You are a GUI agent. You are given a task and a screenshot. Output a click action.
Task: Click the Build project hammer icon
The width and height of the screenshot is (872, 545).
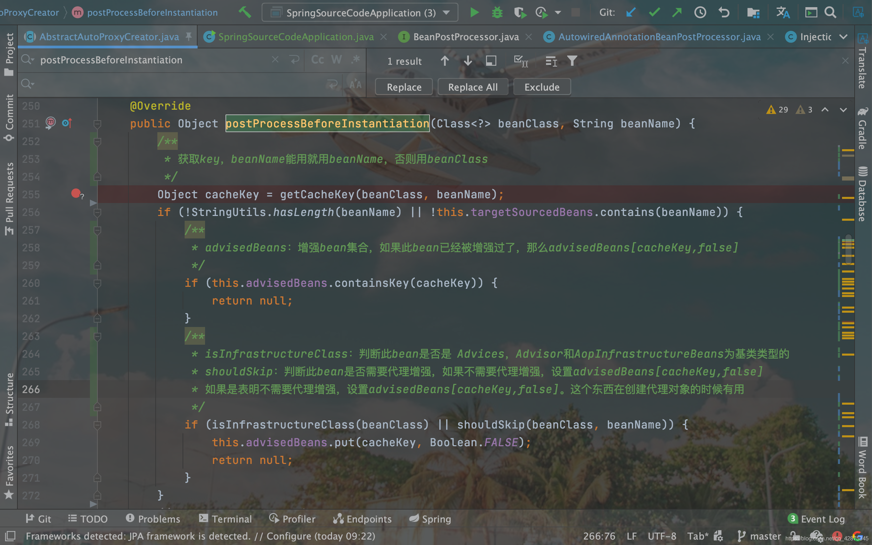coord(245,13)
